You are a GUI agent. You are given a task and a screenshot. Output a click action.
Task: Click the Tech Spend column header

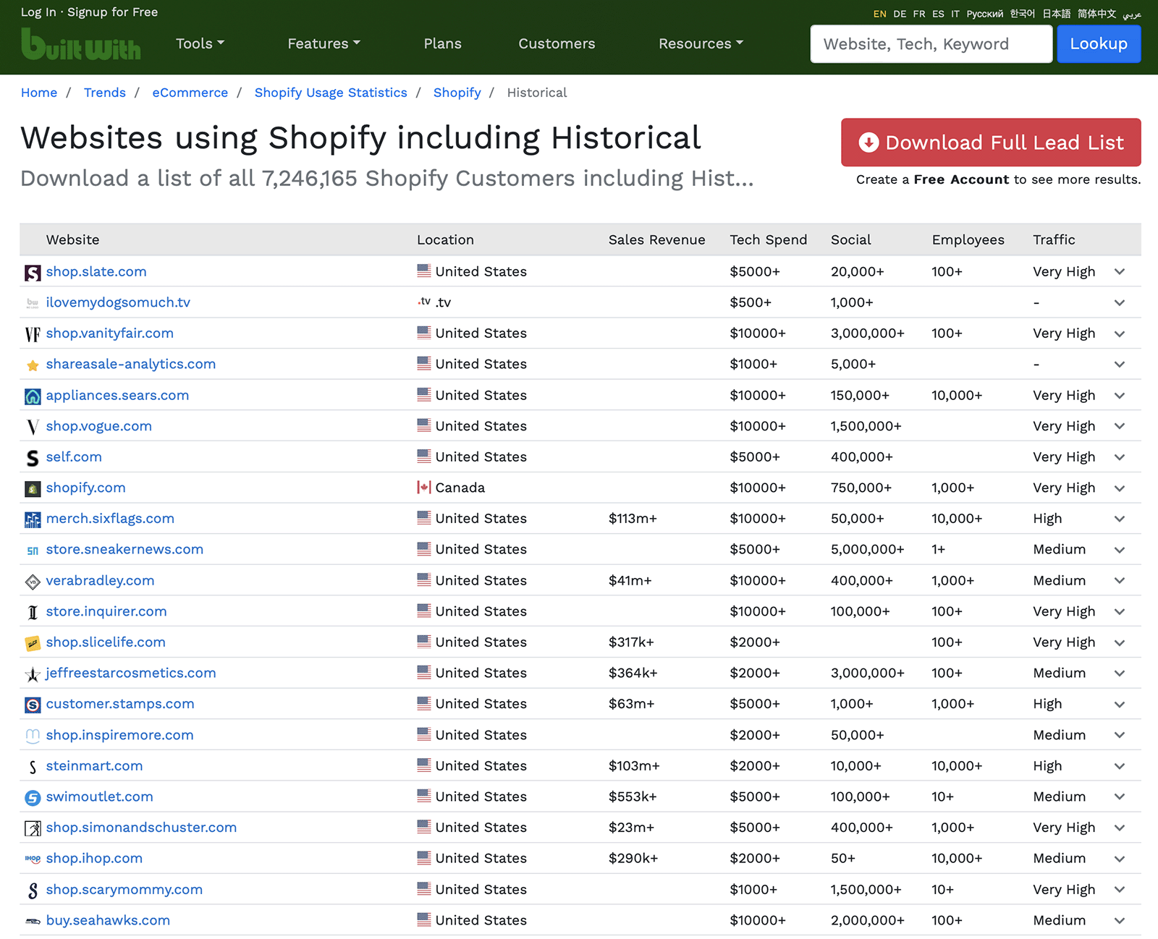click(x=768, y=239)
